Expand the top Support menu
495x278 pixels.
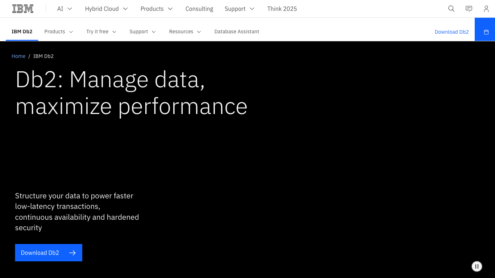(x=240, y=9)
